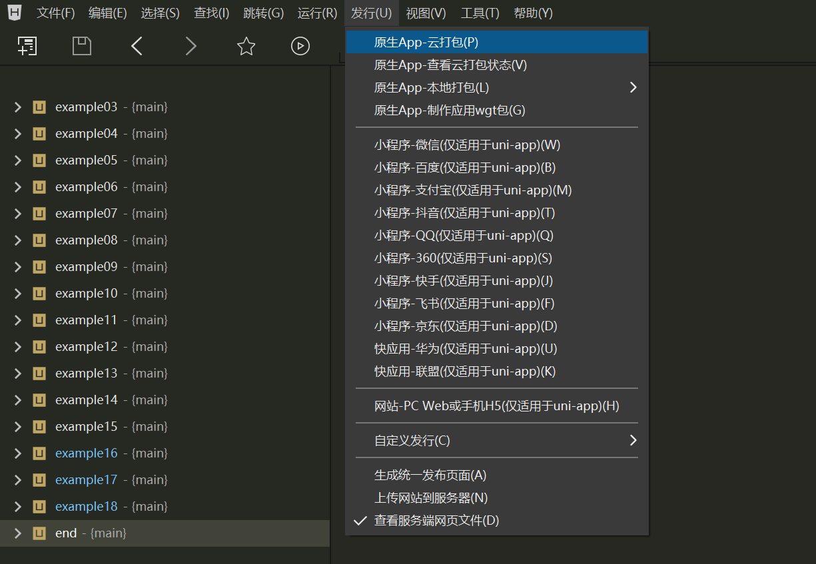Publish to 小程序-快手 mini program
This screenshot has height=564, width=816.
(x=497, y=281)
